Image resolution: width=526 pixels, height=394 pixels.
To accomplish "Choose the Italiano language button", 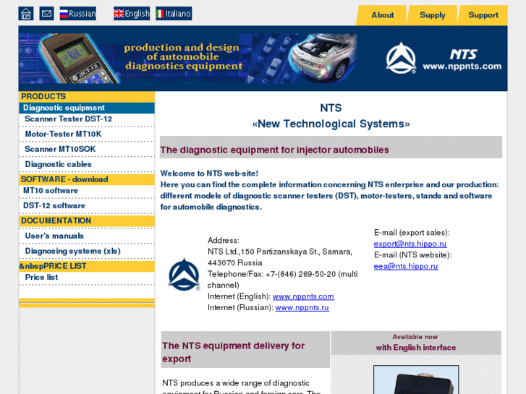I will pyautogui.click(x=174, y=14).
